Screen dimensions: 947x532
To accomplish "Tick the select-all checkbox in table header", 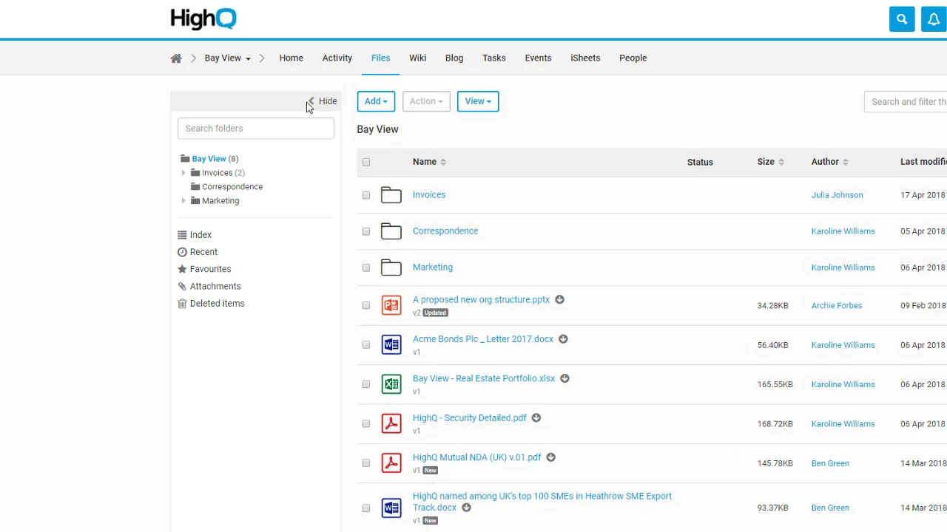I will (365, 163).
